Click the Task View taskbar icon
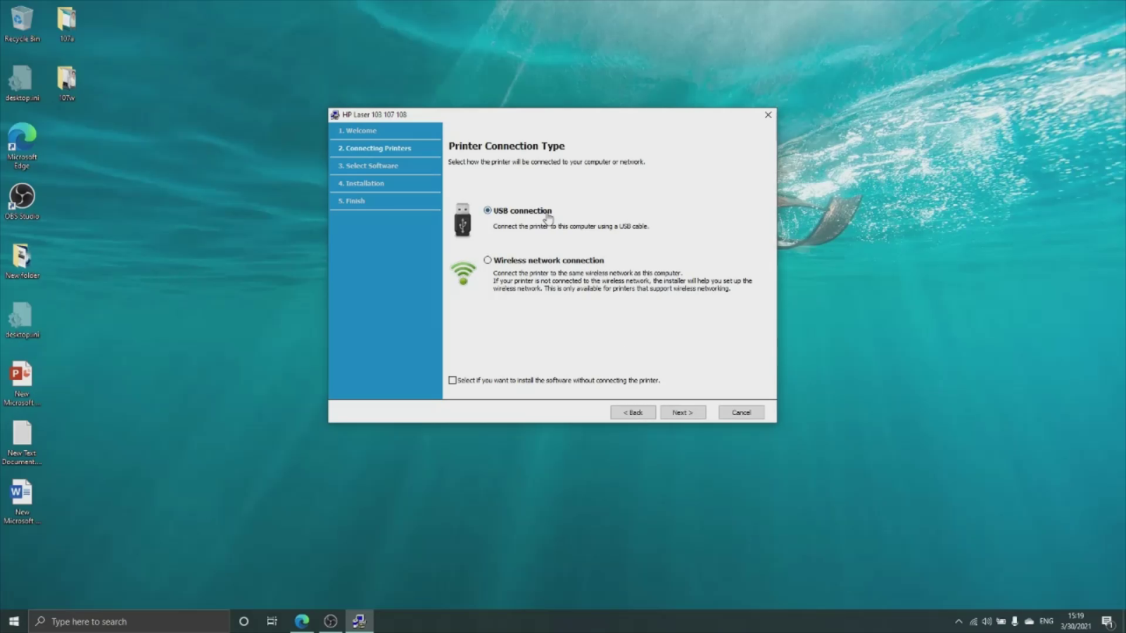Viewport: 1126px width, 633px height. [x=272, y=621]
